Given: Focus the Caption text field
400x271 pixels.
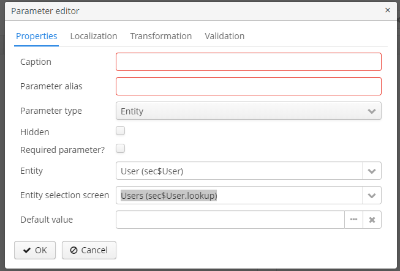Looking at the screenshot, I should pos(248,62).
